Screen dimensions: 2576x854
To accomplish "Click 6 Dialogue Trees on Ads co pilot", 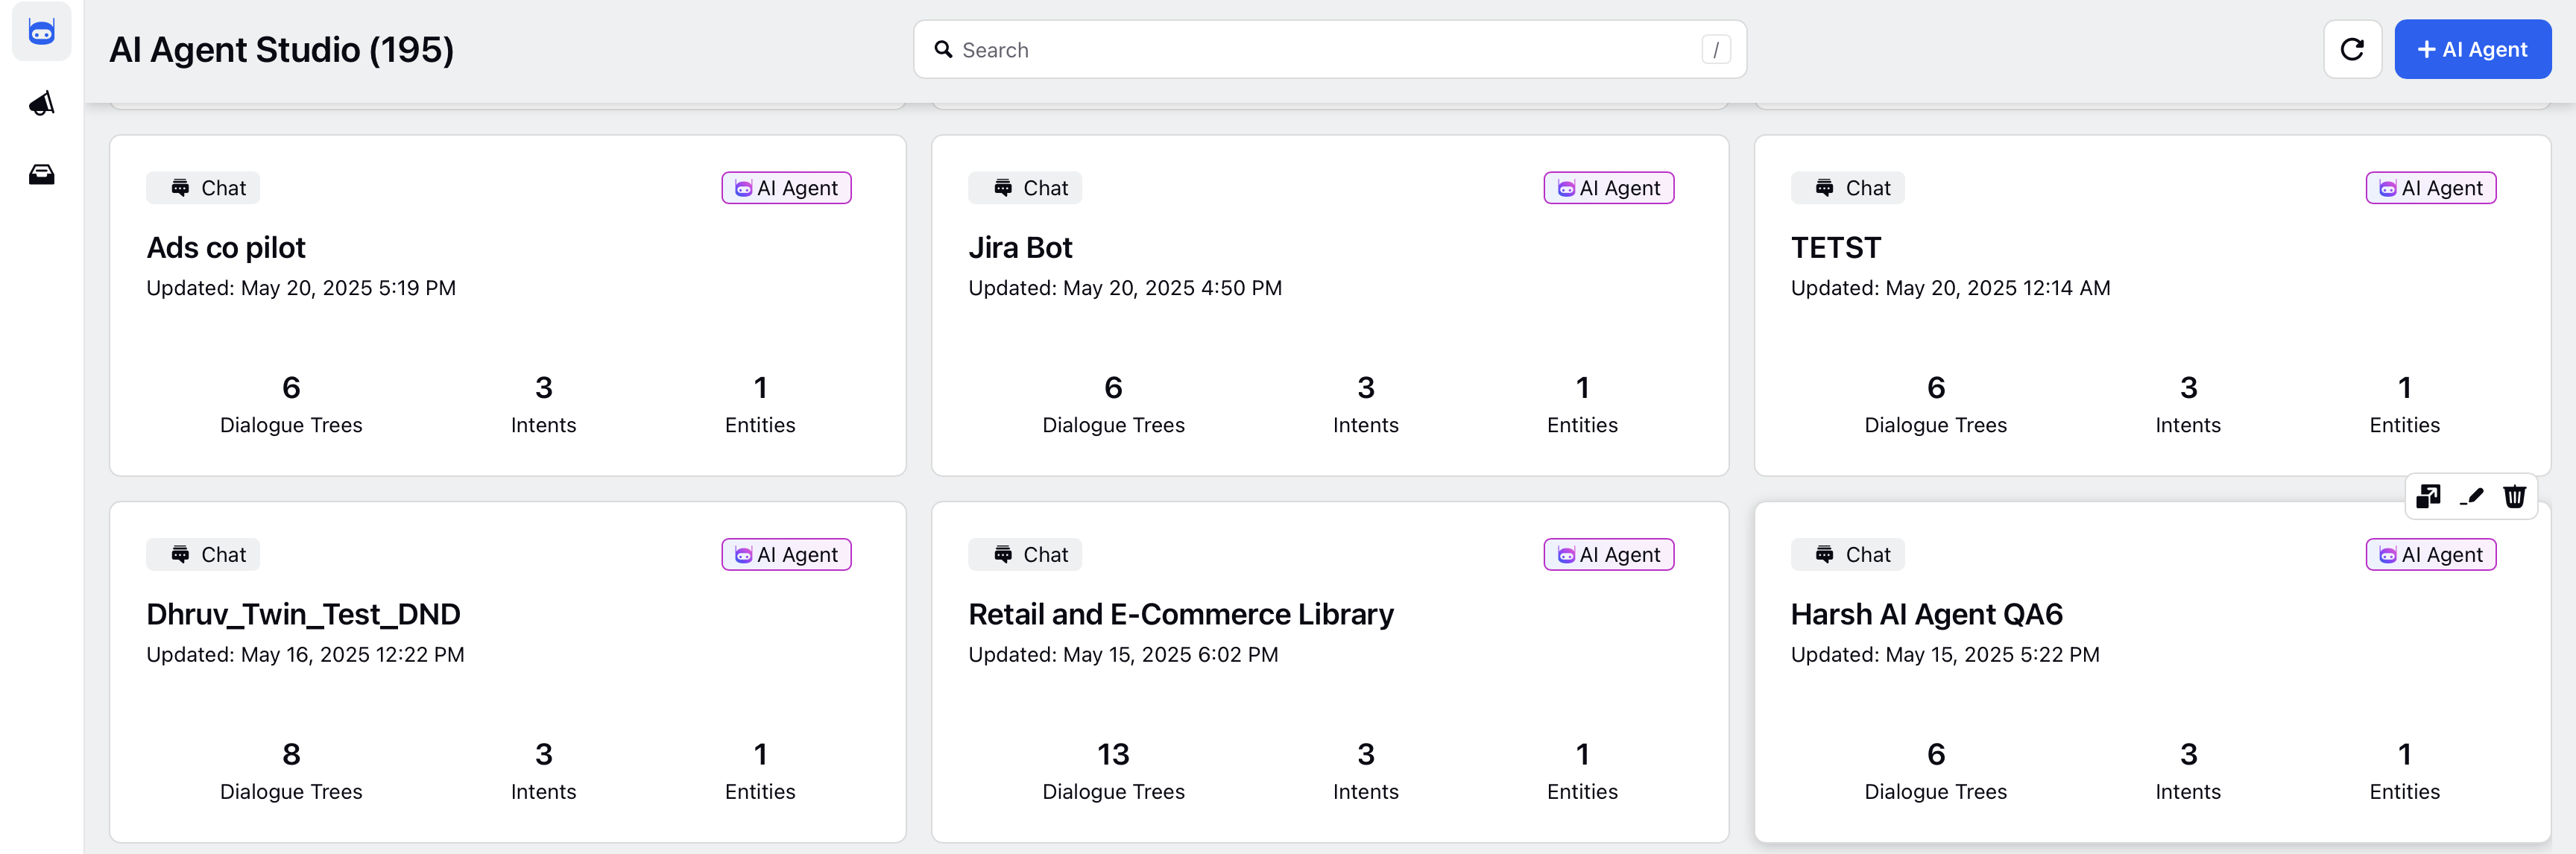I will (x=291, y=404).
